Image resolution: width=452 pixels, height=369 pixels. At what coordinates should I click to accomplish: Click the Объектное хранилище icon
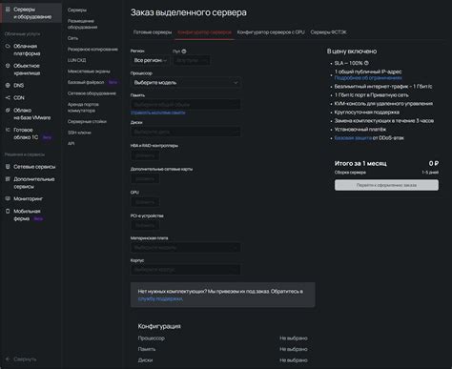8,66
